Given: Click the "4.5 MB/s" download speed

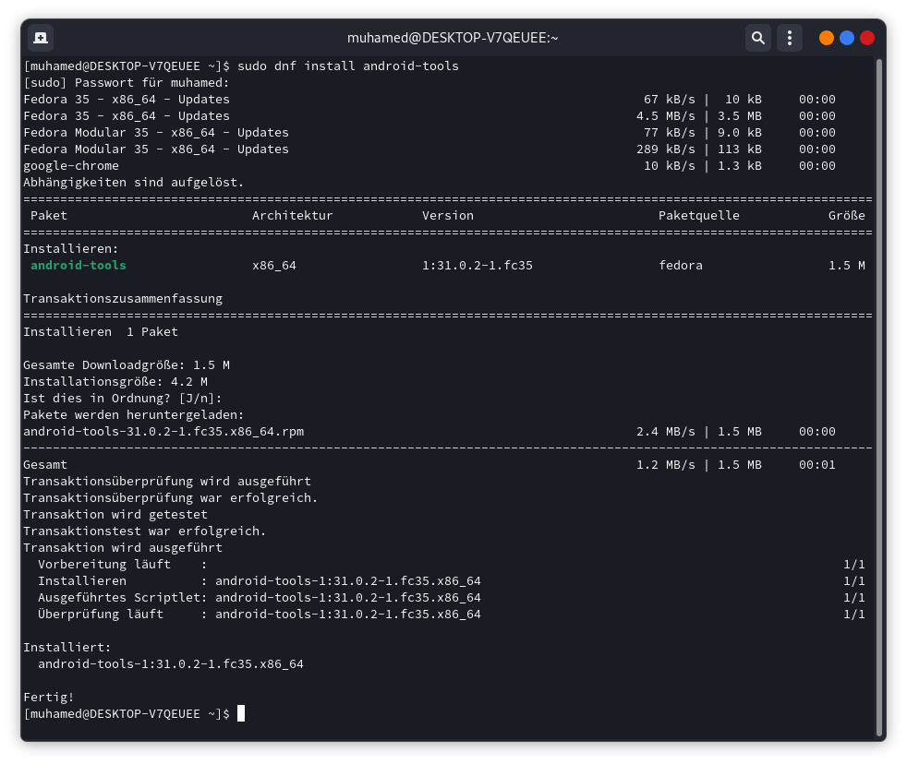Looking at the screenshot, I should (666, 116).
